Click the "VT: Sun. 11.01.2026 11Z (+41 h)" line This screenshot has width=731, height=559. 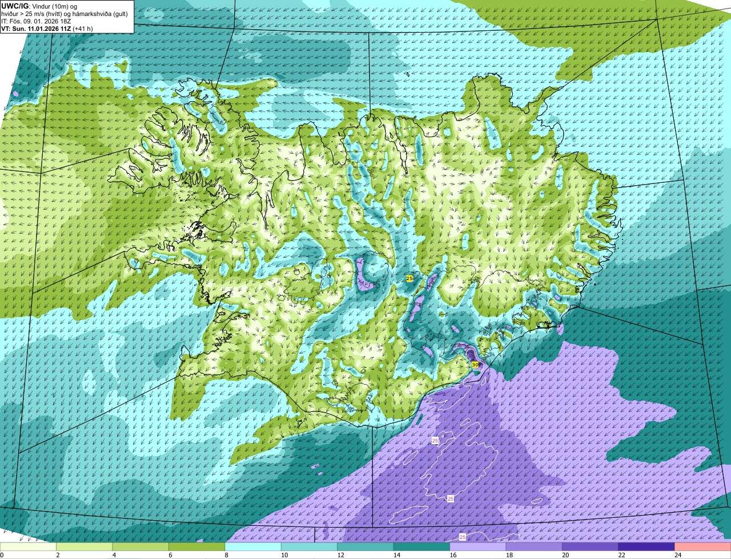point(47,28)
